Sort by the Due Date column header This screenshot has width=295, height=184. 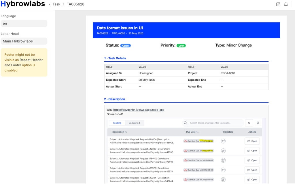192,132
